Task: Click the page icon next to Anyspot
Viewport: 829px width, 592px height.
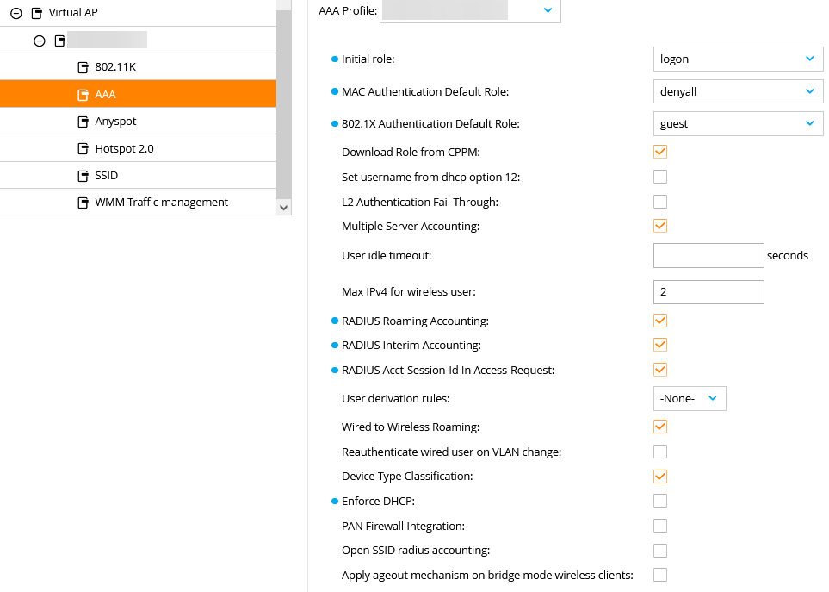Action: pyautogui.click(x=83, y=122)
